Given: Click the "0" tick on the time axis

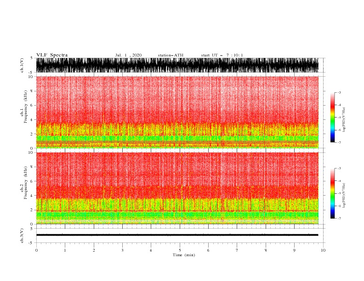Looking at the screenshot, I should pyautogui.click(x=36, y=250).
